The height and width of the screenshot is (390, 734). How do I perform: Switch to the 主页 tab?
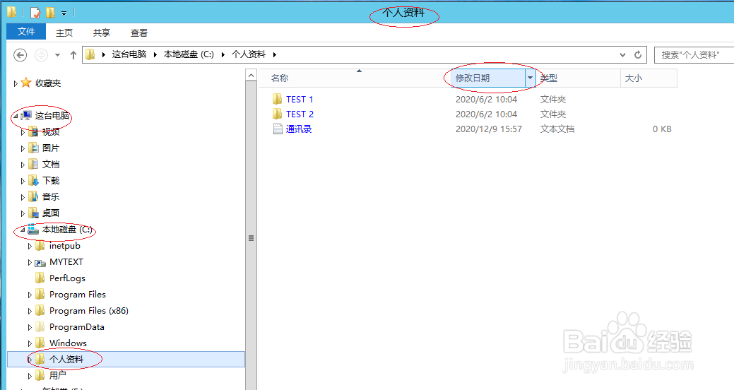64,32
